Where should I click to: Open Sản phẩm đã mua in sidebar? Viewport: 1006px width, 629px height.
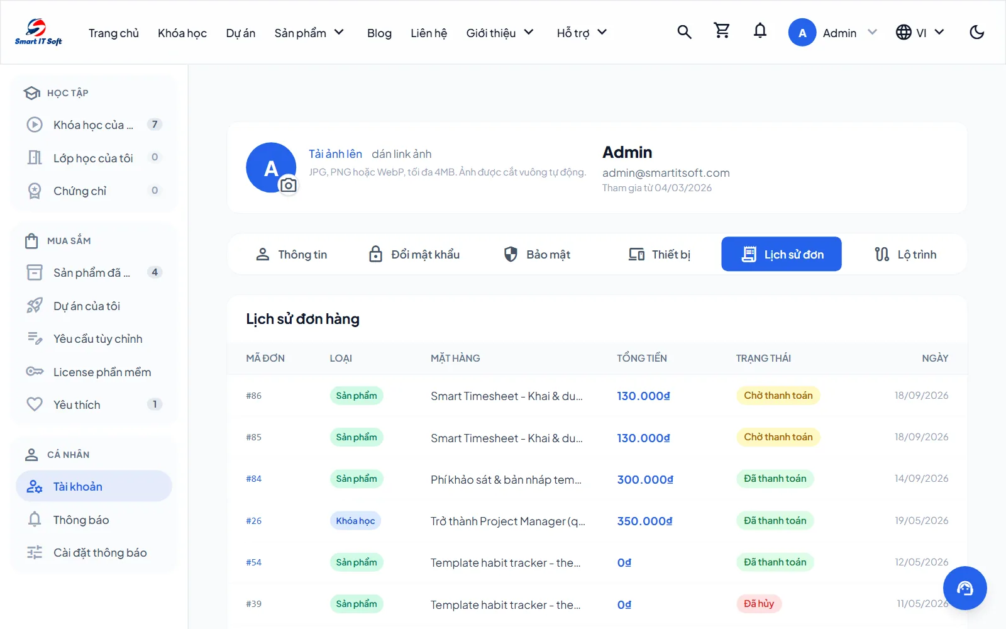[x=94, y=272]
